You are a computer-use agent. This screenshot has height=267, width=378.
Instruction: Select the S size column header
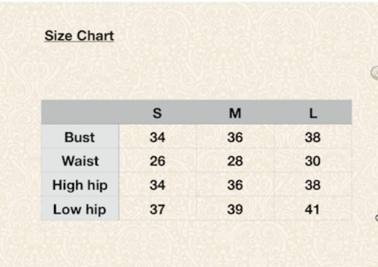[x=157, y=113]
